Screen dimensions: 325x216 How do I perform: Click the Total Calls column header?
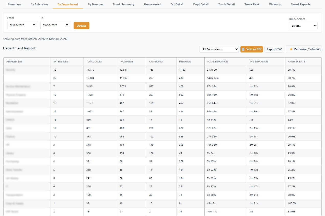point(94,62)
